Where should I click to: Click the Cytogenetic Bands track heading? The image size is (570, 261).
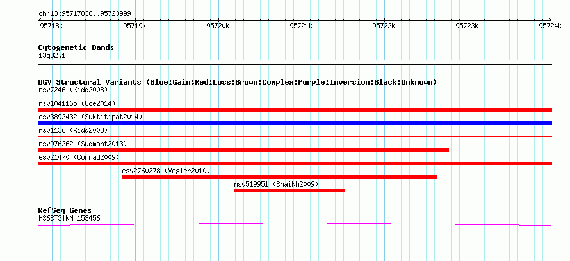pyautogui.click(x=76, y=47)
